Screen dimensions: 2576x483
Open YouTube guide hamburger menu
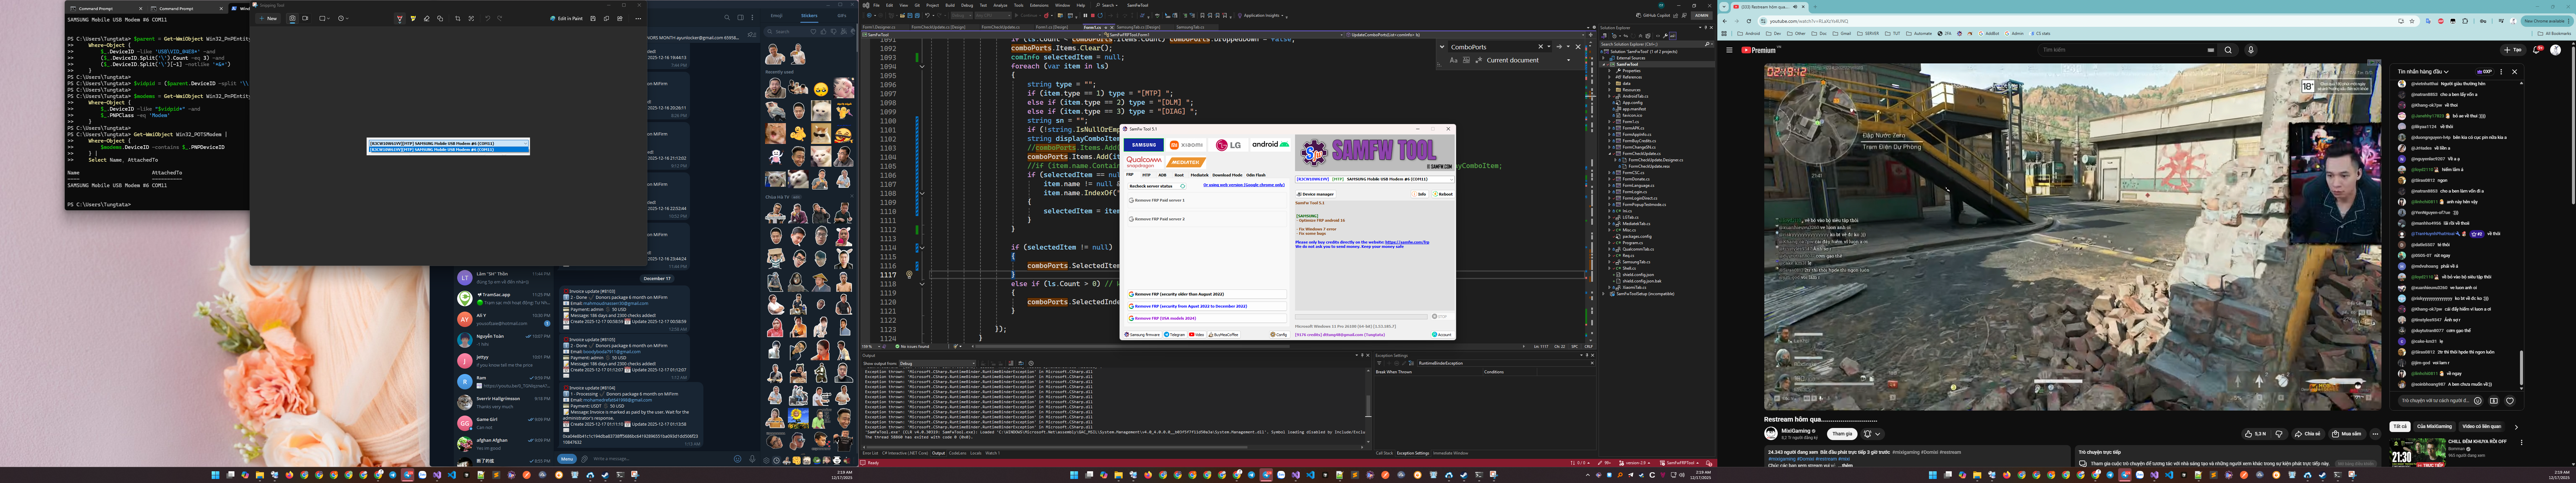(1729, 50)
